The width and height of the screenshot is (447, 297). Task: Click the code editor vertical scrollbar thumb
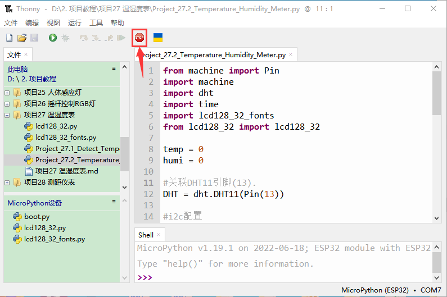point(436,93)
